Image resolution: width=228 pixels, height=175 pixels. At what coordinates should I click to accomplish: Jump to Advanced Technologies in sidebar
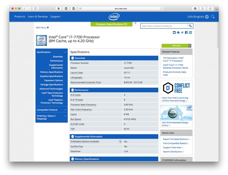click(51, 89)
